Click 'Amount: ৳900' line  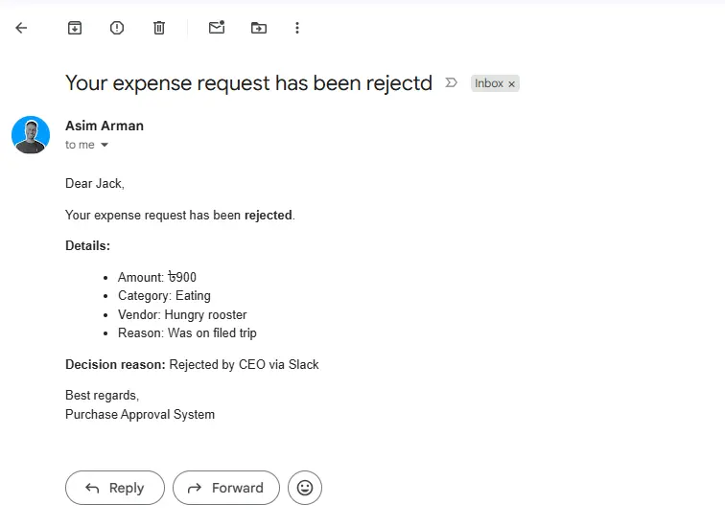tap(157, 277)
